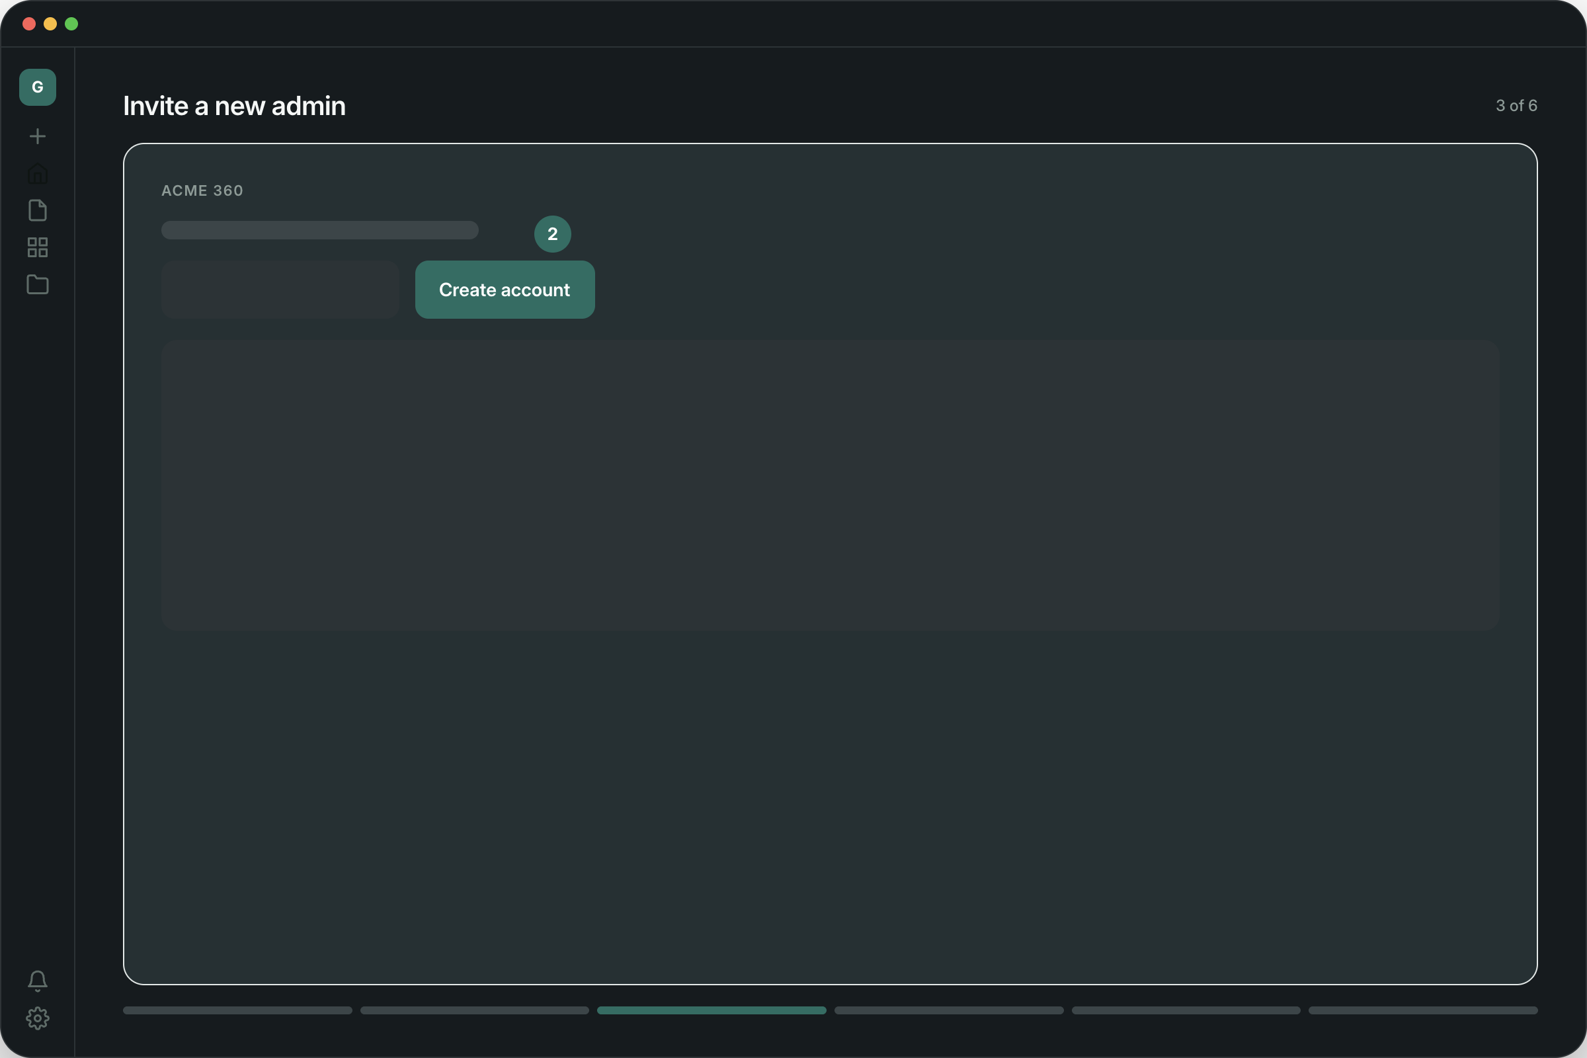This screenshot has height=1058, width=1587.
Task: Open the settings gear icon
Action: pos(38,1018)
